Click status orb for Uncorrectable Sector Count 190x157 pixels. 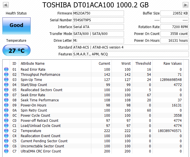pyautogui.click(x=6, y=146)
